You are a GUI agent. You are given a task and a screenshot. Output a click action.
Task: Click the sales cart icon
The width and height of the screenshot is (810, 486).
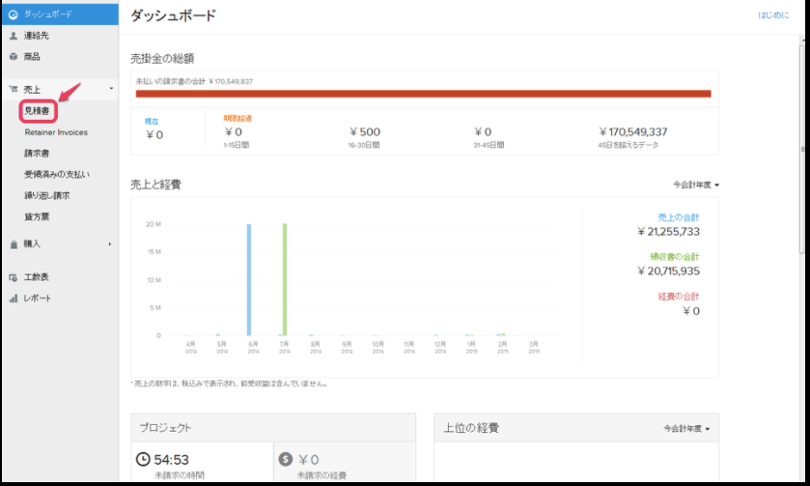14,89
